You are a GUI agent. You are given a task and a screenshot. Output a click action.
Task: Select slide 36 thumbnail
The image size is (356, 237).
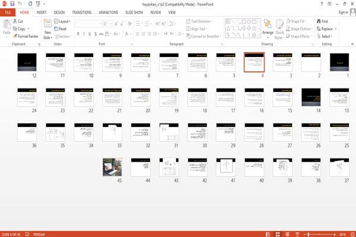pyautogui.click(x=27, y=132)
